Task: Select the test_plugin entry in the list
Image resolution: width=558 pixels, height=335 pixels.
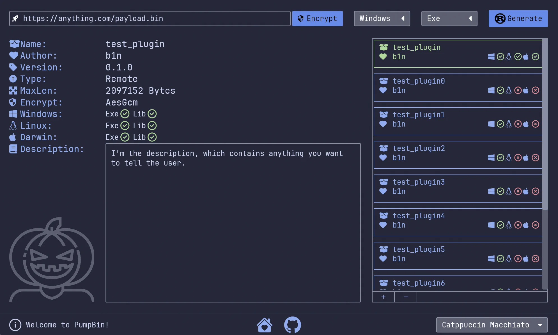Action: coord(458,54)
